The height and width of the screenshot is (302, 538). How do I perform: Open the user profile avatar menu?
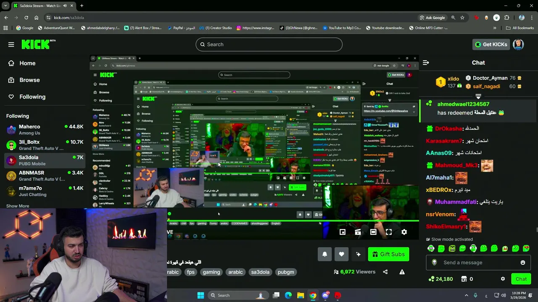tap(518, 44)
